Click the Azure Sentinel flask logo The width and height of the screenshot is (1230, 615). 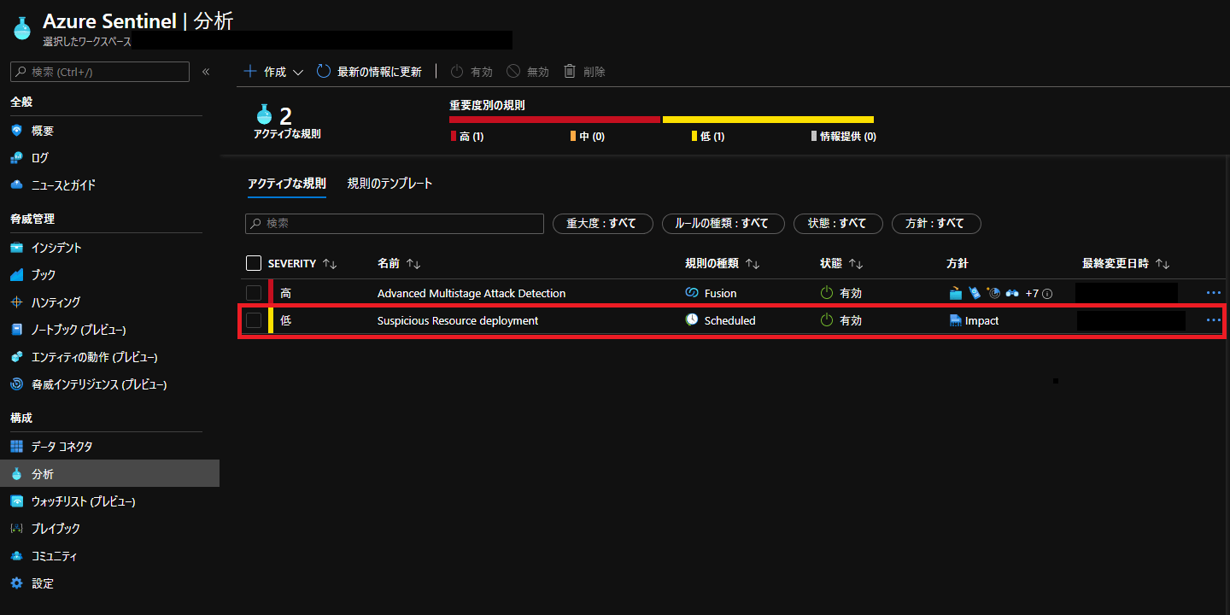pos(22,27)
